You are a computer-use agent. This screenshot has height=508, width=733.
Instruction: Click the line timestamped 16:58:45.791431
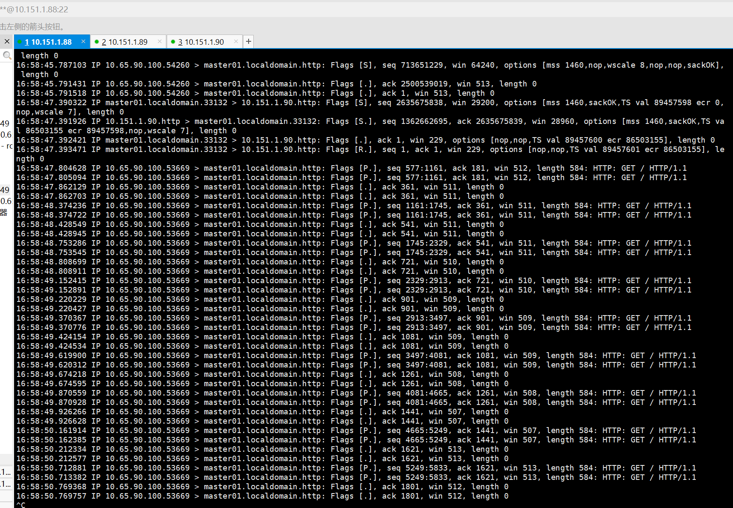pos(276,84)
